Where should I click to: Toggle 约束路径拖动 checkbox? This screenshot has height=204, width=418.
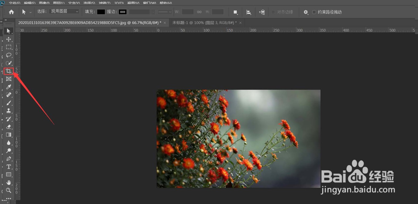coord(314,12)
